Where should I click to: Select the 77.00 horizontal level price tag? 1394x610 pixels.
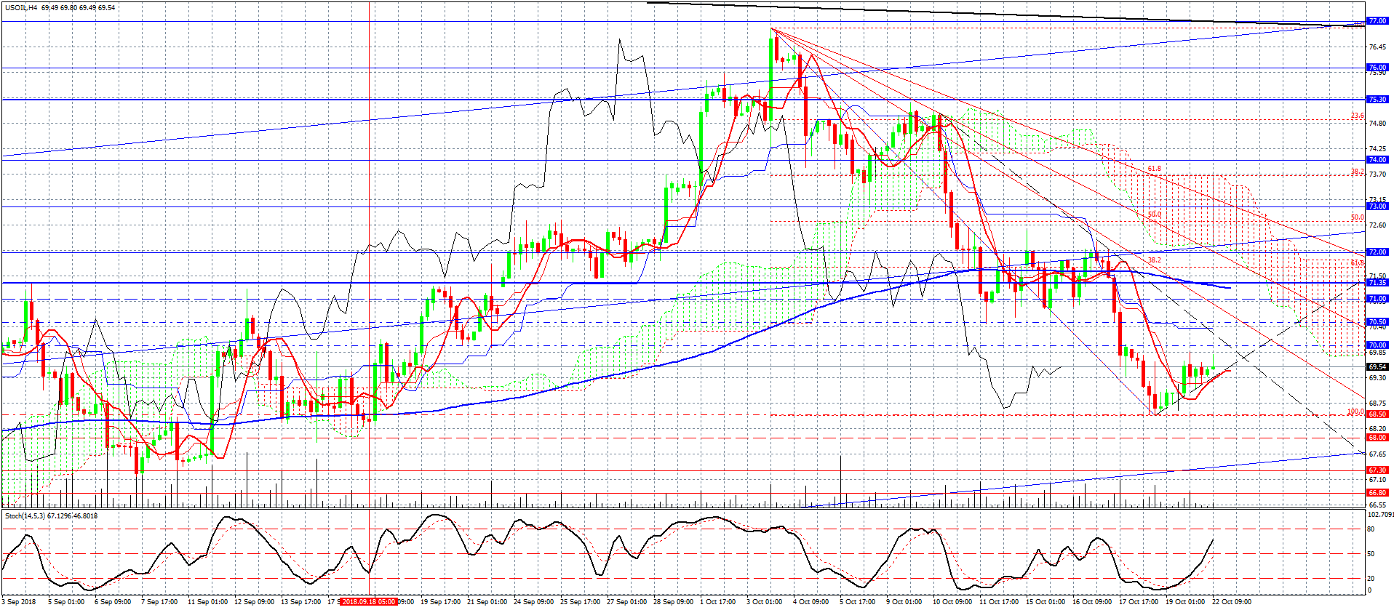pyautogui.click(x=1377, y=21)
